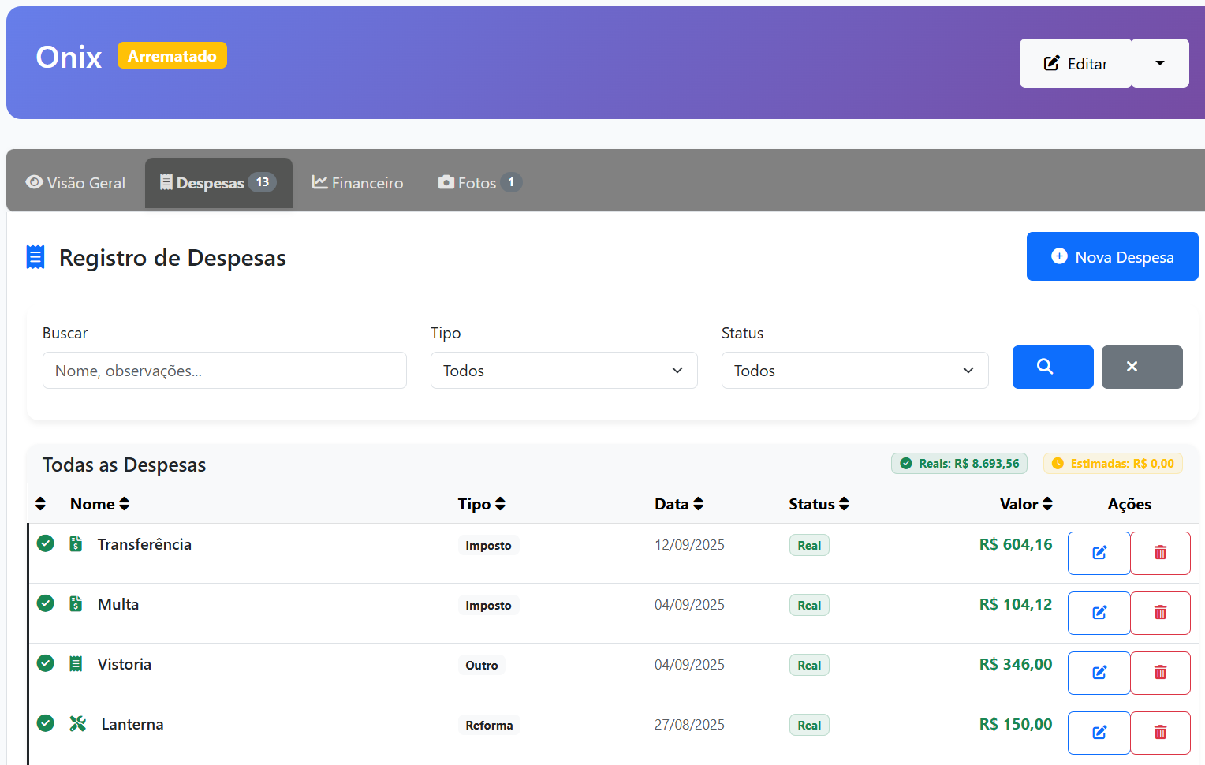Open the Tipo filter dropdown
This screenshot has height=765, width=1205.
pos(563,371)
